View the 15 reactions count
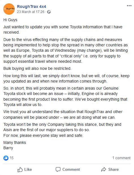The height and width of the screenshot is (175, 134). (12, 158)
